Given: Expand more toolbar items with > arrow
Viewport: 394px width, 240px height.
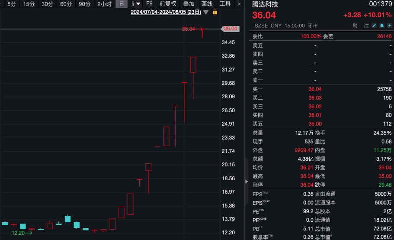Looking at the screenshot, I should tap(239, 4).
